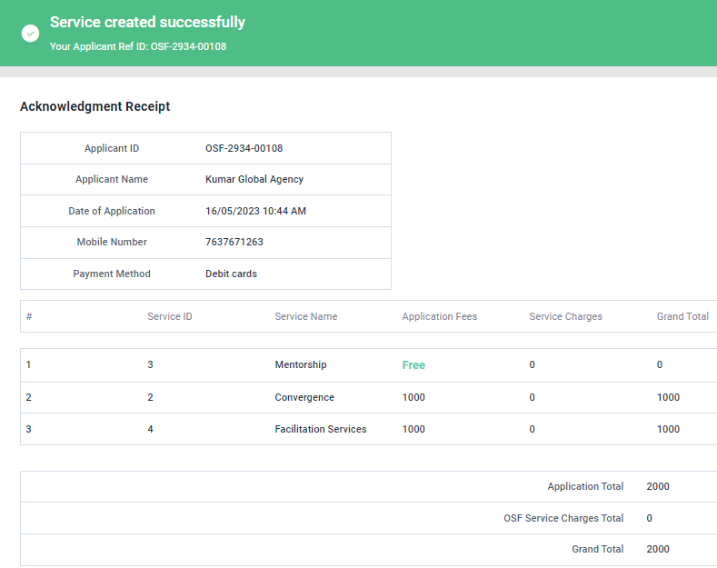Click applicant name Kumar Global Agency
The image size is (717, 568).
(x=254, y=179)
